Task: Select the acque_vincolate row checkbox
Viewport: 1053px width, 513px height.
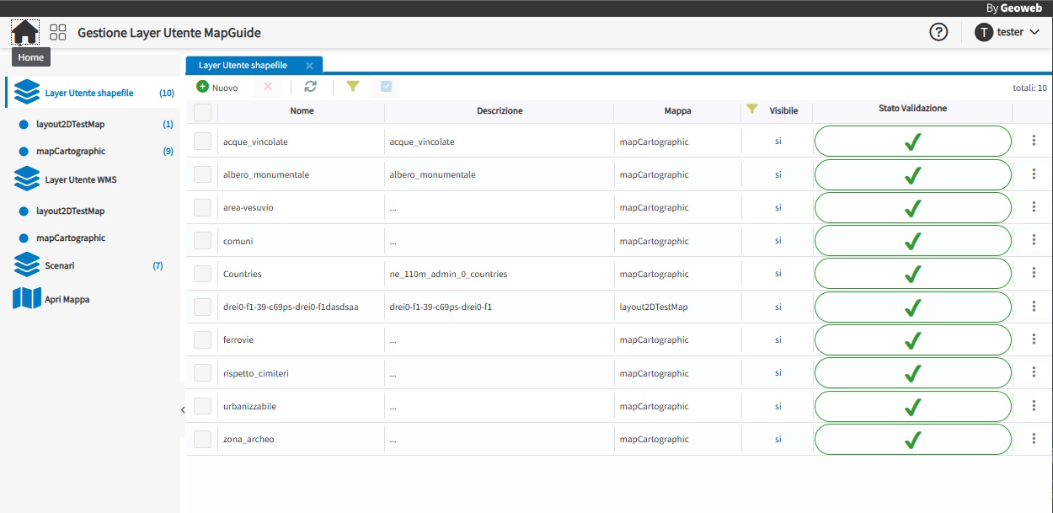Action: pos(202,142)
